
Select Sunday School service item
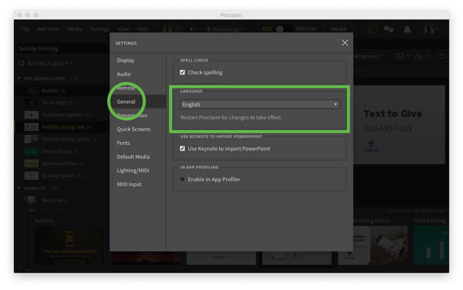(x=62, y=176)
